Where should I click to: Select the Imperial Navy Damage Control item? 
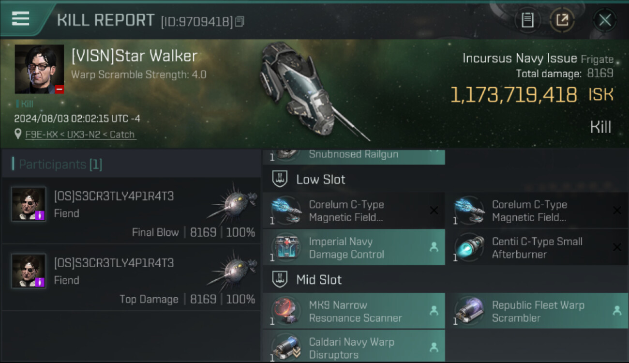354,247
